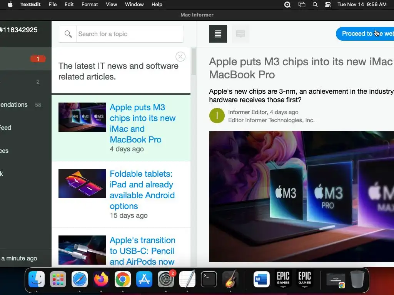Open Foldable tablets article link
Image resolution: width=394 pixels, height=295 pixels.
click(x=142, y=190)
